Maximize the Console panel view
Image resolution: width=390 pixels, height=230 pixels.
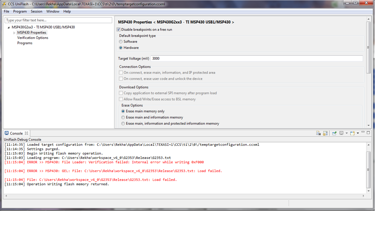click(x=368, y=133)
